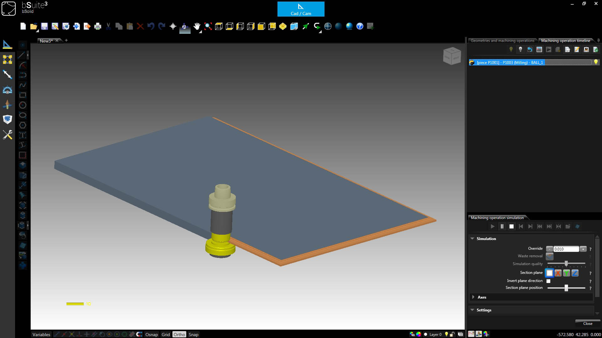Screen dimensions: 602x338
Task: Open the protractor measurement panel
Action: click(7, 90)
